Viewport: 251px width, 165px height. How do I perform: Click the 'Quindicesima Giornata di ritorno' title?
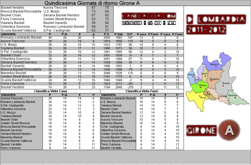coord(92,3)
